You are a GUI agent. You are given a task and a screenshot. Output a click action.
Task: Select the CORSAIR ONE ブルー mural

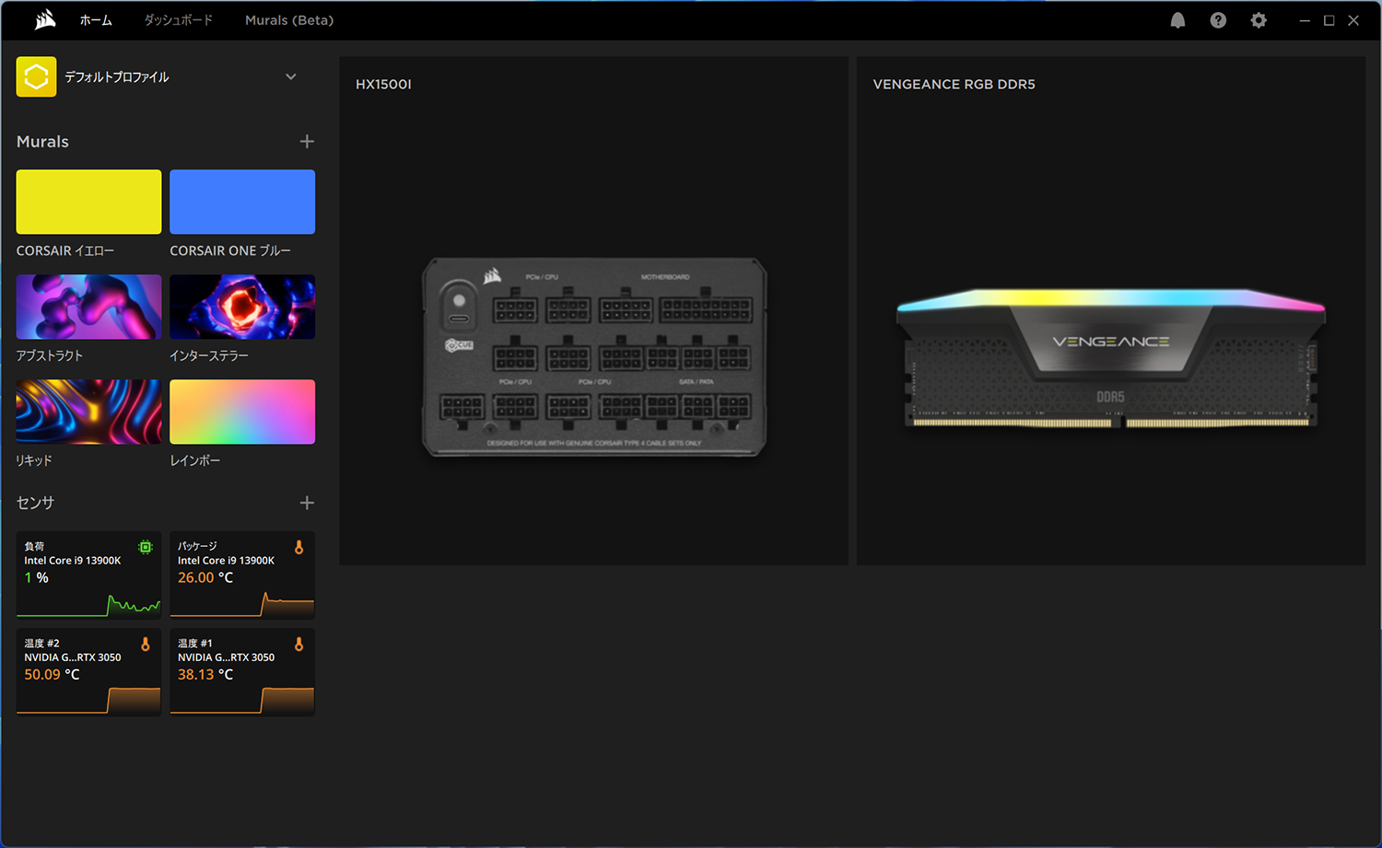[242, 202]
